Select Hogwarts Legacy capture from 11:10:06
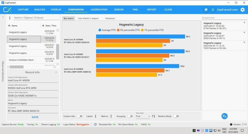 pyautogui.click(x=32, y=32)
